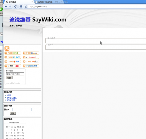Select day 15 in the June calendar
The width and height of the screenshot is (146, 139).
12,136
